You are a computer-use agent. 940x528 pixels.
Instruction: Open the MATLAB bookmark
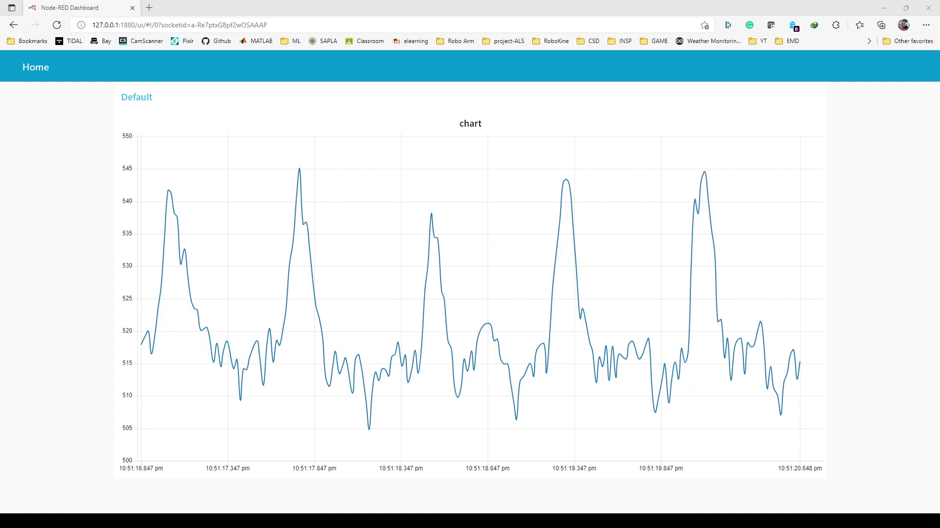click(256, 41)
